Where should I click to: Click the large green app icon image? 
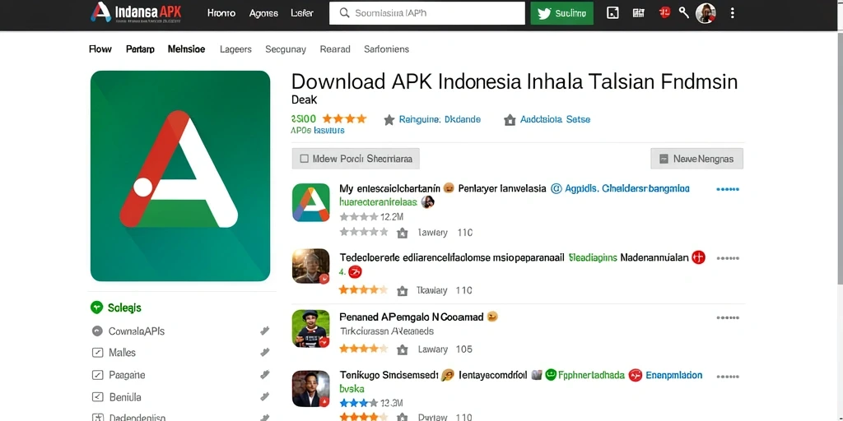pos(180,176)
